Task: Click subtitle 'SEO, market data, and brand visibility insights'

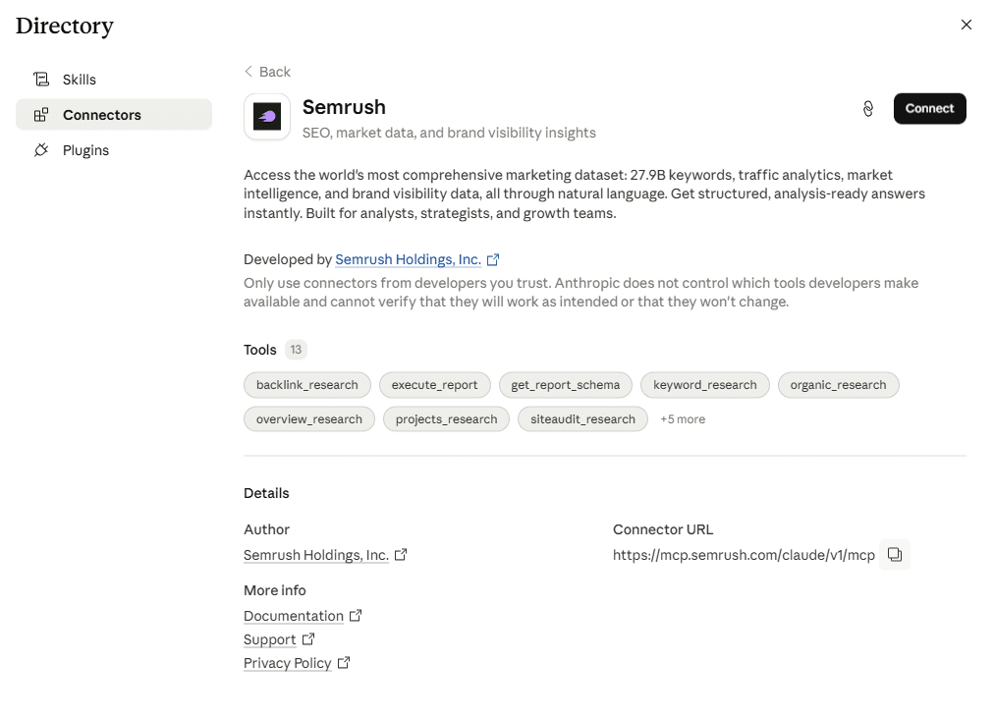Action: tap(449, 133)
